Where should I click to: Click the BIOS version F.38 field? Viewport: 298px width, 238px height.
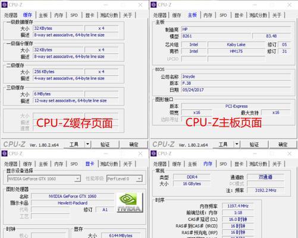(236, 83)
